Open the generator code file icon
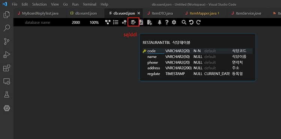Viewport: 281px width, 139px height. [141, 22]
